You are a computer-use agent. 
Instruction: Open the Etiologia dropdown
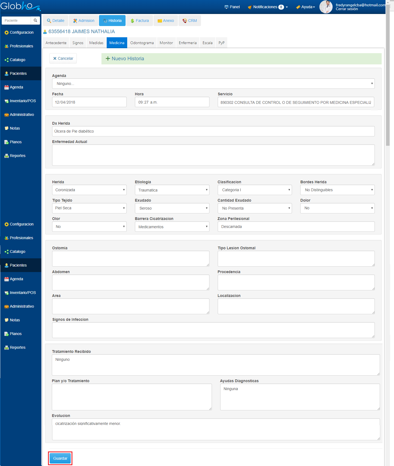pyautogui.click(x=172, y=190)
